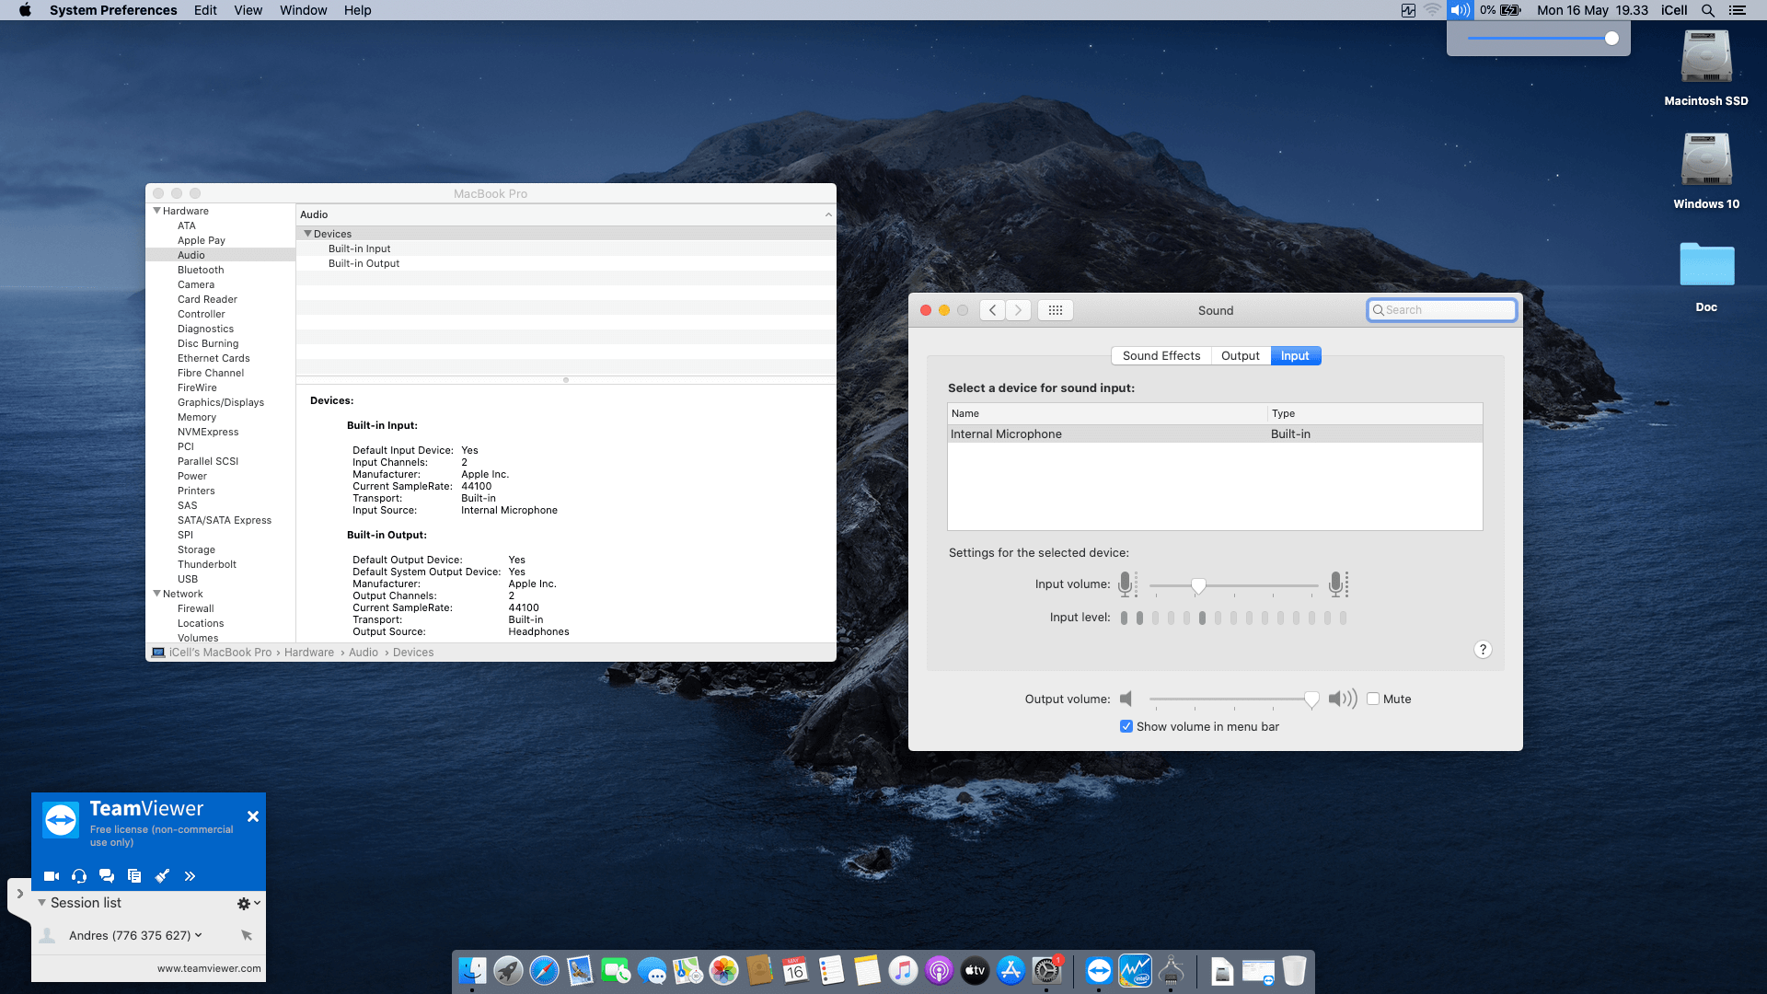Open Show All preferences grid button
Viewport: 1767px width, 994px height.
[1056, 310]
